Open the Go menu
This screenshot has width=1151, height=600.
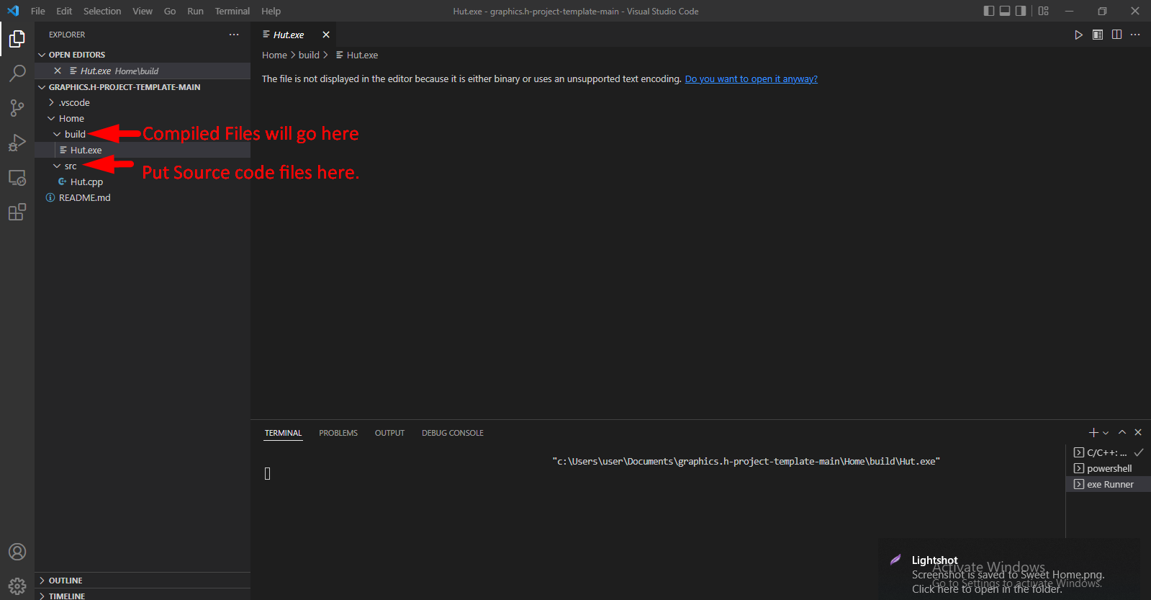tap(170, 11)
